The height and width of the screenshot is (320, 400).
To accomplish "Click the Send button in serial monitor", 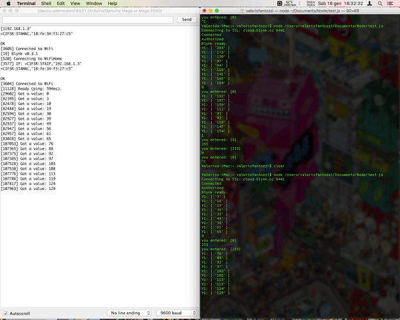I will (187, 19).
